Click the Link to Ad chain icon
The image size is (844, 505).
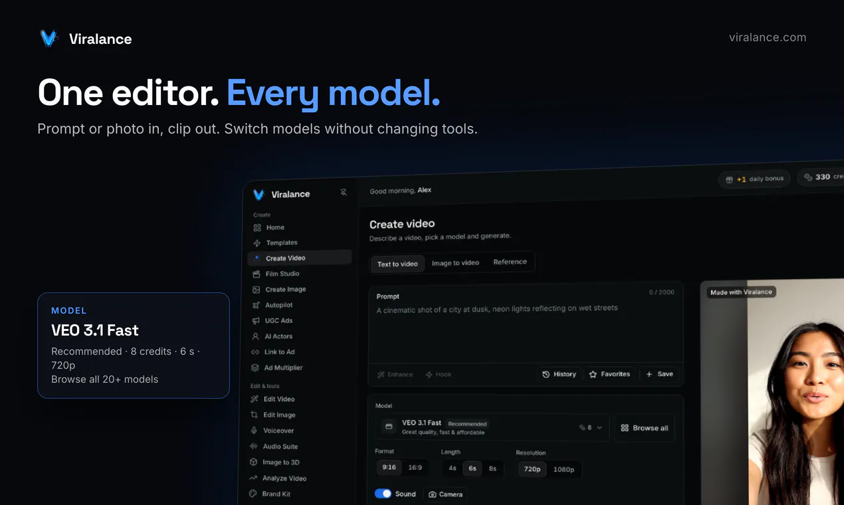click(x=255, y=352)
